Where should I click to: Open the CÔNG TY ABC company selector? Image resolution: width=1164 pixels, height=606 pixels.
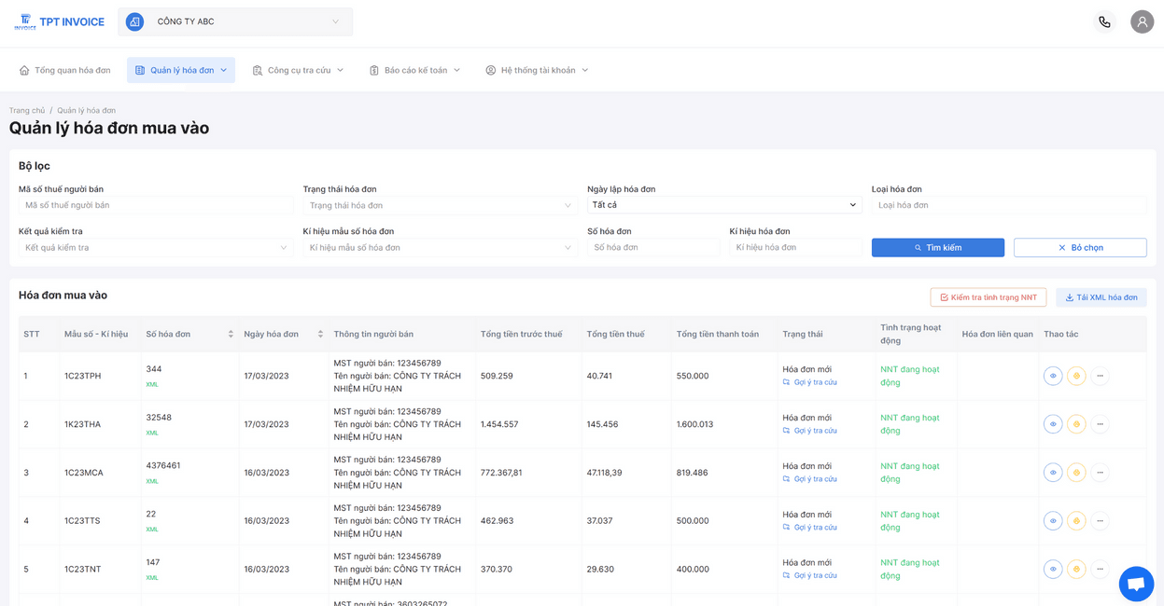click(x=235, y=21)
